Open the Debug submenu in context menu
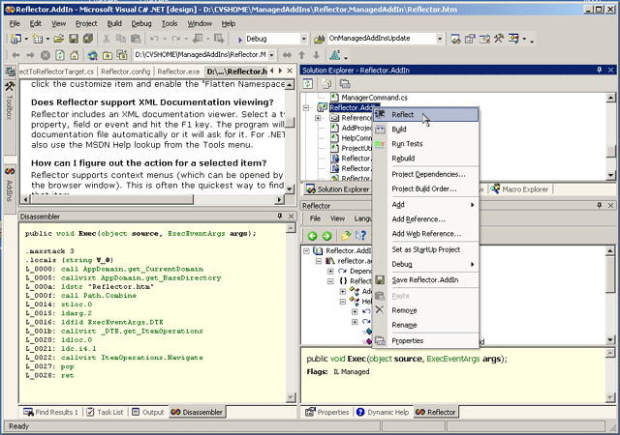This screenshot has height=435, width=620. tap(426, 264)
